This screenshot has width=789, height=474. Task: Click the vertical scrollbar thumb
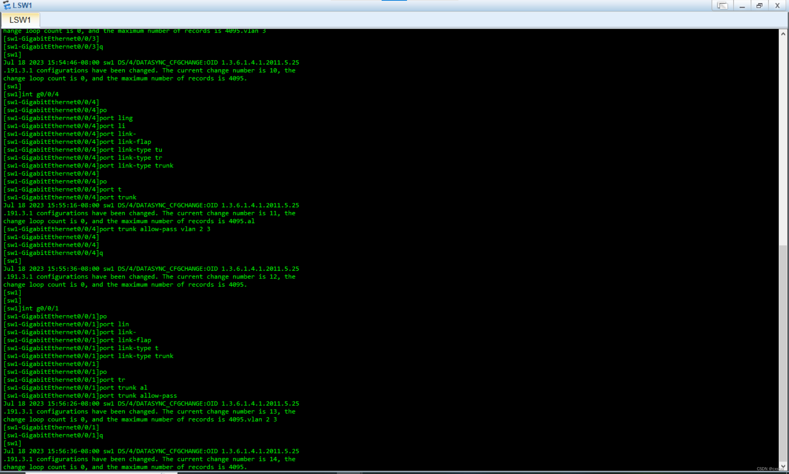783,352
